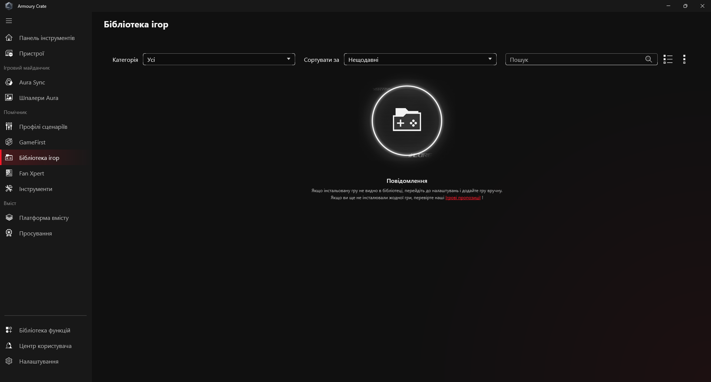Click the Fan Xpert icon

pyautogui.click(x=9, y=173)
